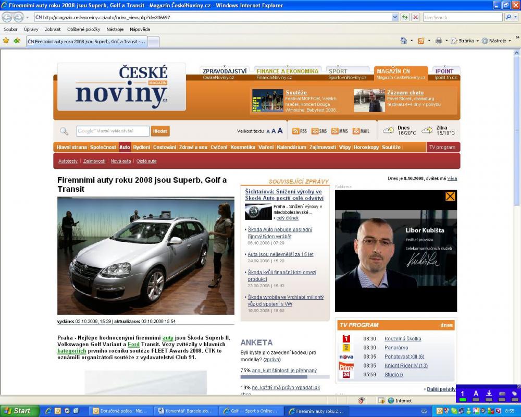Image resolution: width=521 pixels, height=417 pixels.
Task: Click the Další pořady link
Action: tap(441, 389)
